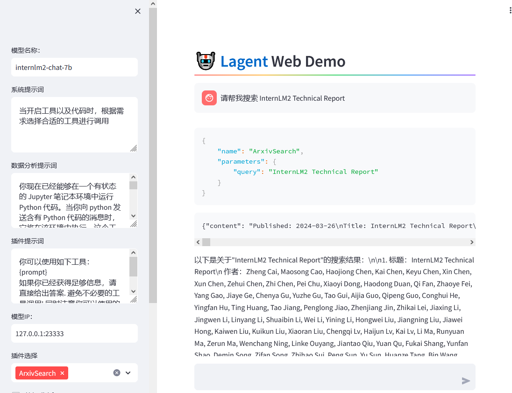Click the robot logo beside Lagent title
The width and height of the screenshot is (512, 393).
coord(206,61)
